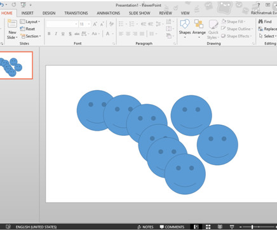This screenshot has width=277, height=231.
Task: Switch to the HOME tab
Action: 7,13
